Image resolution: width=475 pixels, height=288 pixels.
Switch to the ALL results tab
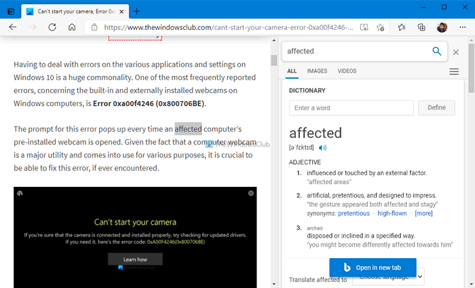[x=292, y=71]
